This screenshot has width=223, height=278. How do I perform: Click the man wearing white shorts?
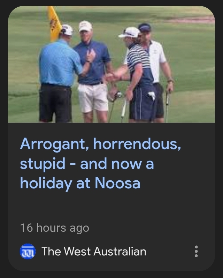tap(92, 71)
